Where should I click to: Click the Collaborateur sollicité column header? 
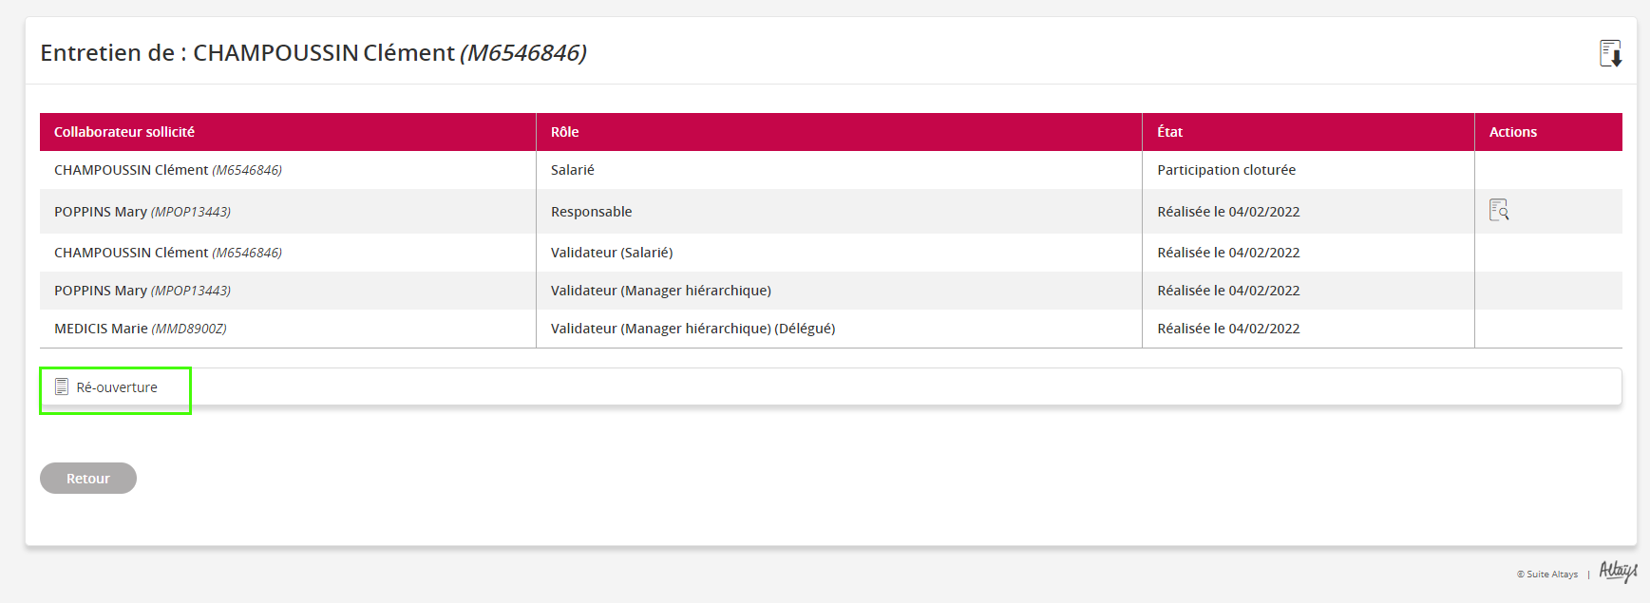[x=124, y=132]
